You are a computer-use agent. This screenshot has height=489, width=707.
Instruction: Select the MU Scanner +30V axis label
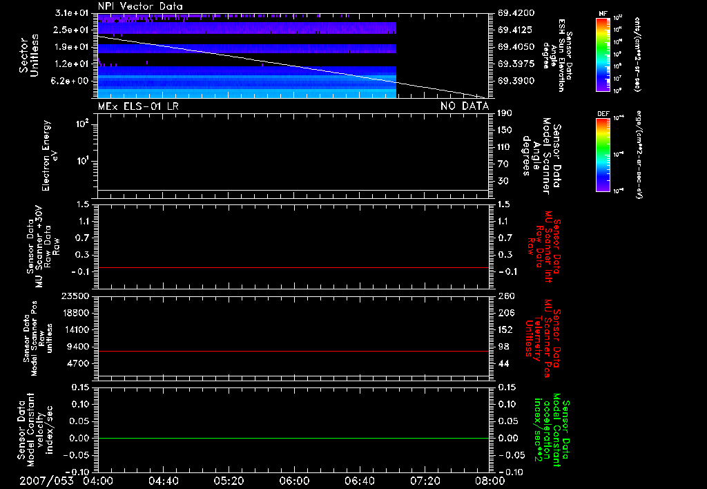coord(43,247)
